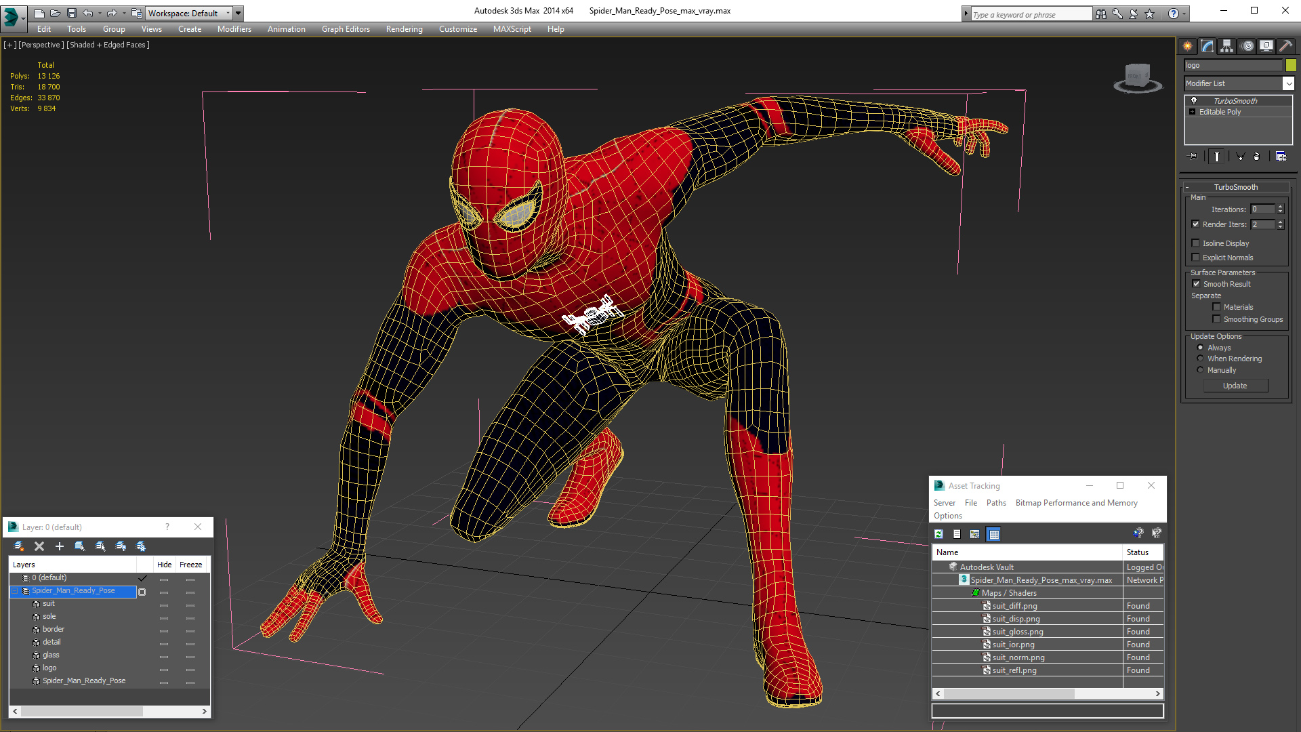Open the Modifiers menu
This screenshot has height=732, width=1301.
pyautogui.click(x=234, y=29)
